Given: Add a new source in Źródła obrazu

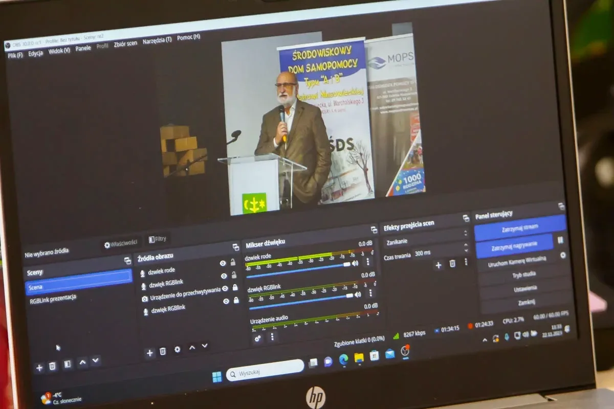Looking at the screenshot, I should (149, 353).
